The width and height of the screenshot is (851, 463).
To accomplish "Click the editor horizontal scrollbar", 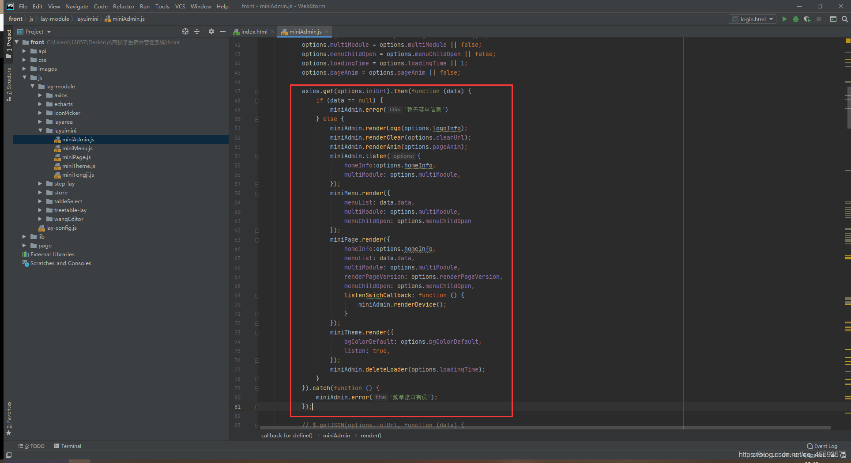I will (545, 427).
